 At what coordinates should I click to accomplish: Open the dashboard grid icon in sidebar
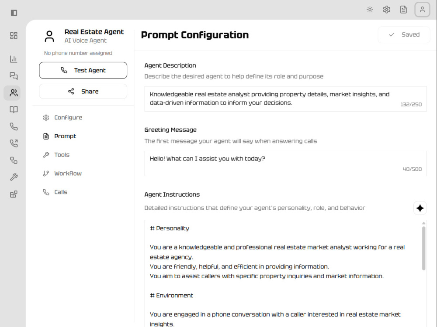(14, 35)
